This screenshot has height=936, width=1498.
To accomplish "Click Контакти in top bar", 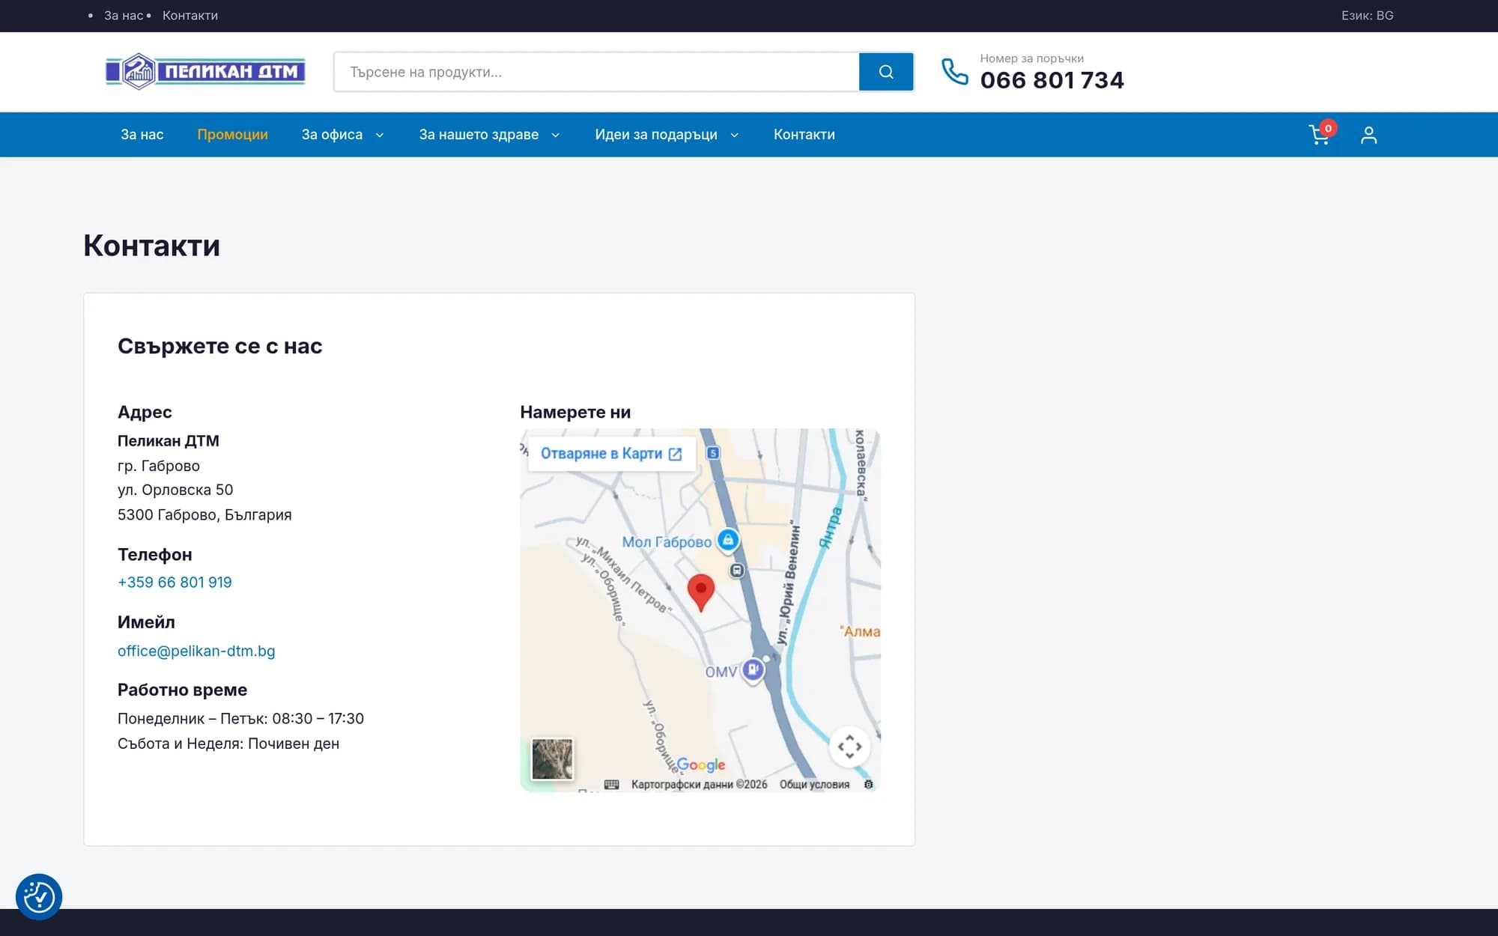I will click(x=190, y=16).
